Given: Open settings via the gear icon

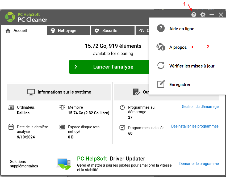Looking at the screenshot, I should point(203,15).
